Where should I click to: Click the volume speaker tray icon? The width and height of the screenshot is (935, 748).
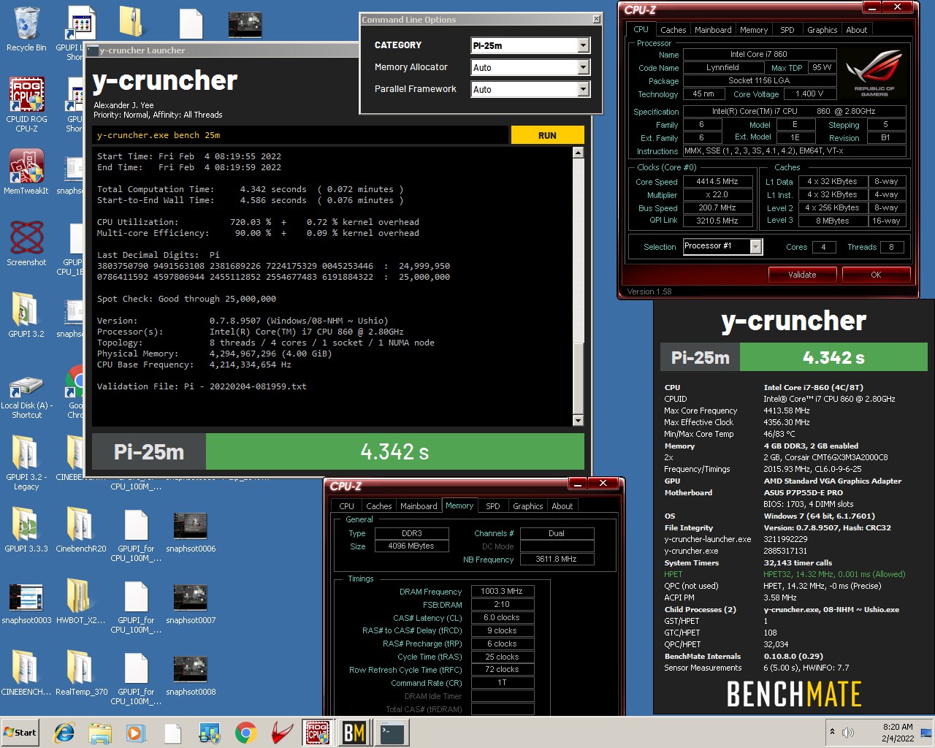point(848,732)
